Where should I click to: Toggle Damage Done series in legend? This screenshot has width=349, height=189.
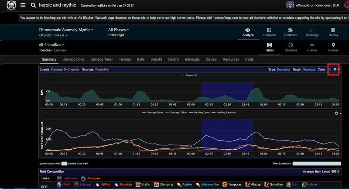point(152,113)
